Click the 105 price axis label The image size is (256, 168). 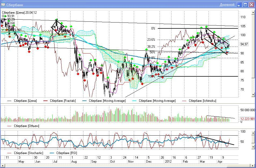pyautogui.click(x=243, y=26)
